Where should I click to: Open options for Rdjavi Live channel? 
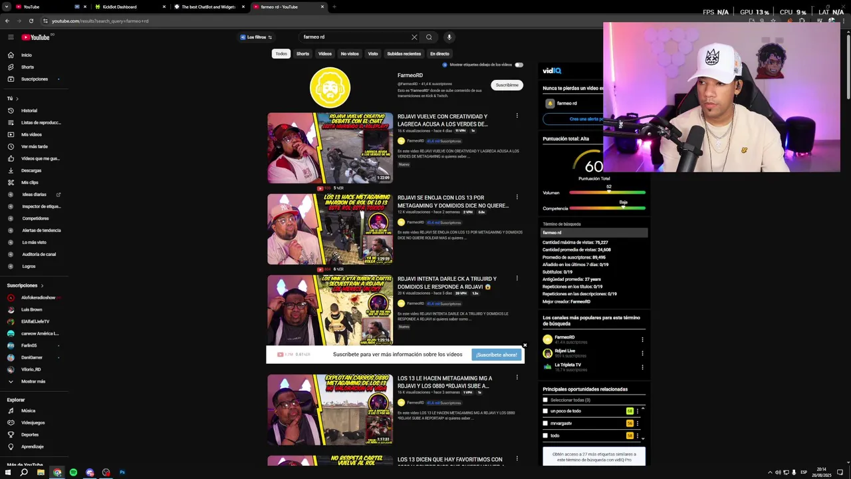coord(642,353)
